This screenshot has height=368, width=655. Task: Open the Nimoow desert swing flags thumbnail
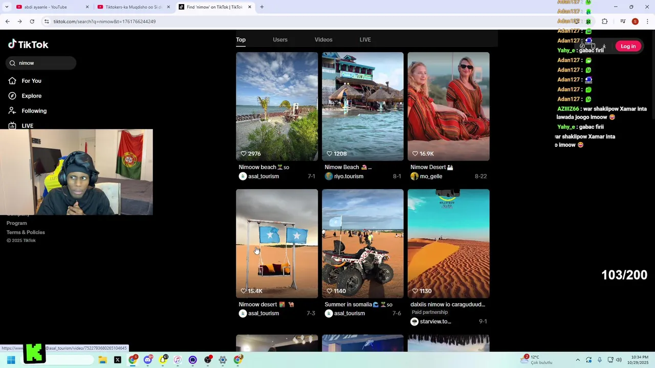(x=277, y=244)
